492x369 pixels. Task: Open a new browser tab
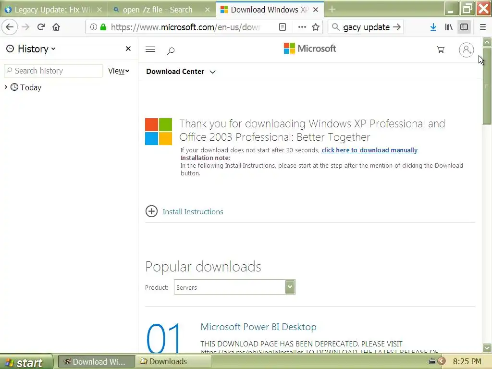coord(332,10)
